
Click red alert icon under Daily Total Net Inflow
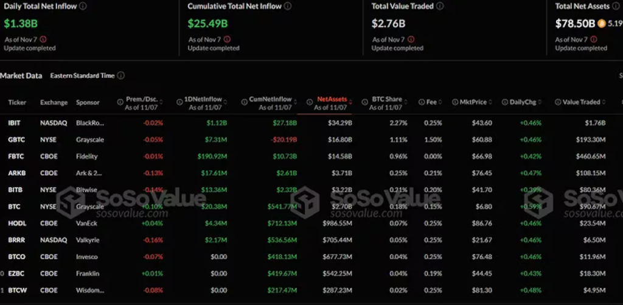coord(43,40)
